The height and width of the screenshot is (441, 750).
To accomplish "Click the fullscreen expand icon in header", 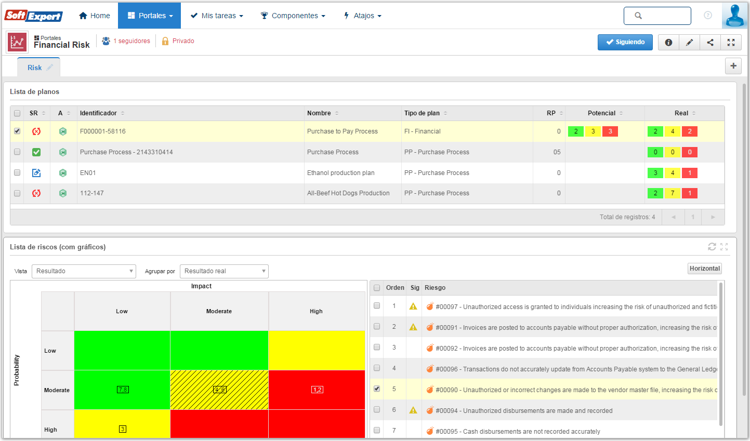I will pos(731,43).
